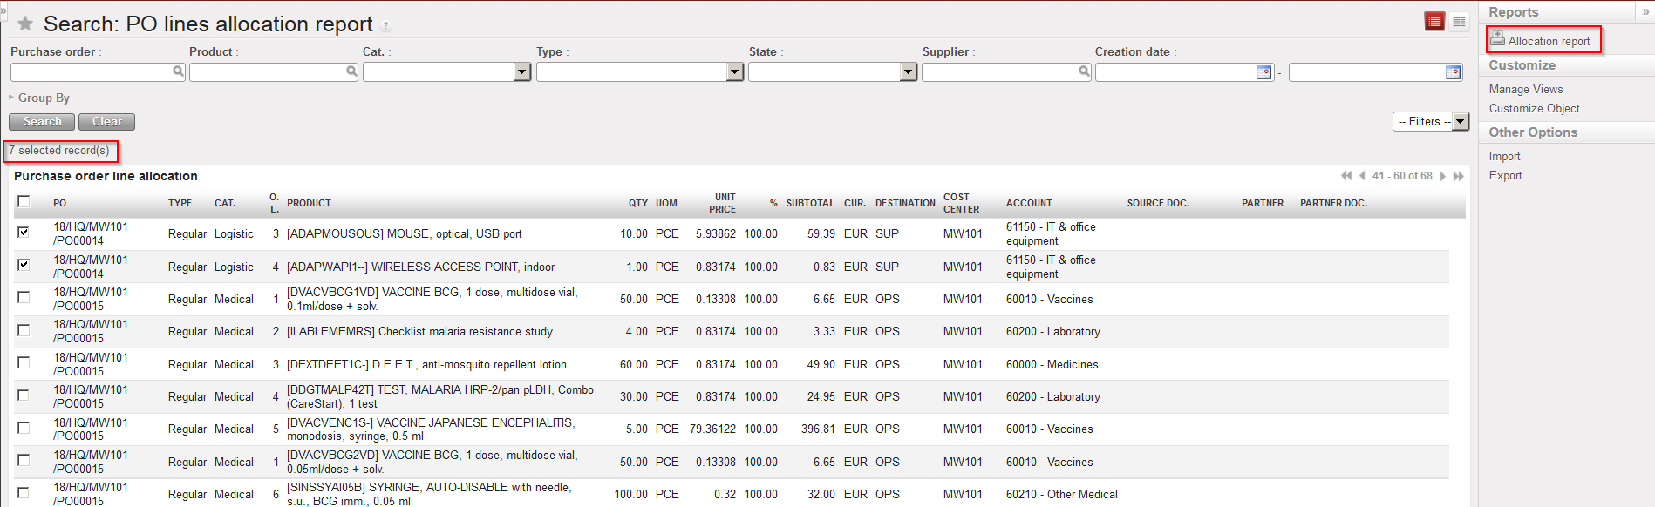1655x507 pixels.
Task: Open the State dropdown list
Action: click(x=908, y=72)
